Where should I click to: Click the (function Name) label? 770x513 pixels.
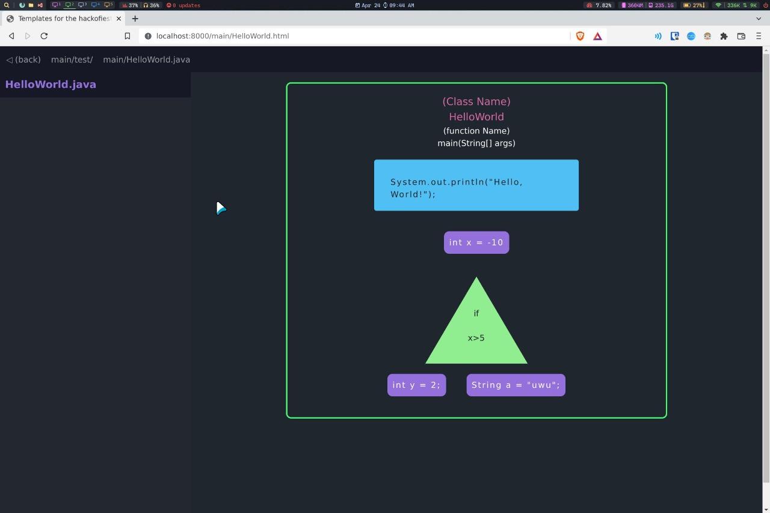[476, 131]
